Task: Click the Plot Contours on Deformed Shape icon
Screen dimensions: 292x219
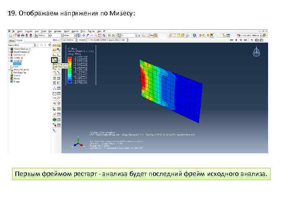Action: tap(54, 60)
